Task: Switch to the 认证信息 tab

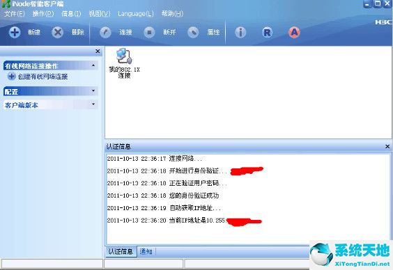Action: [x=121, y=251]
